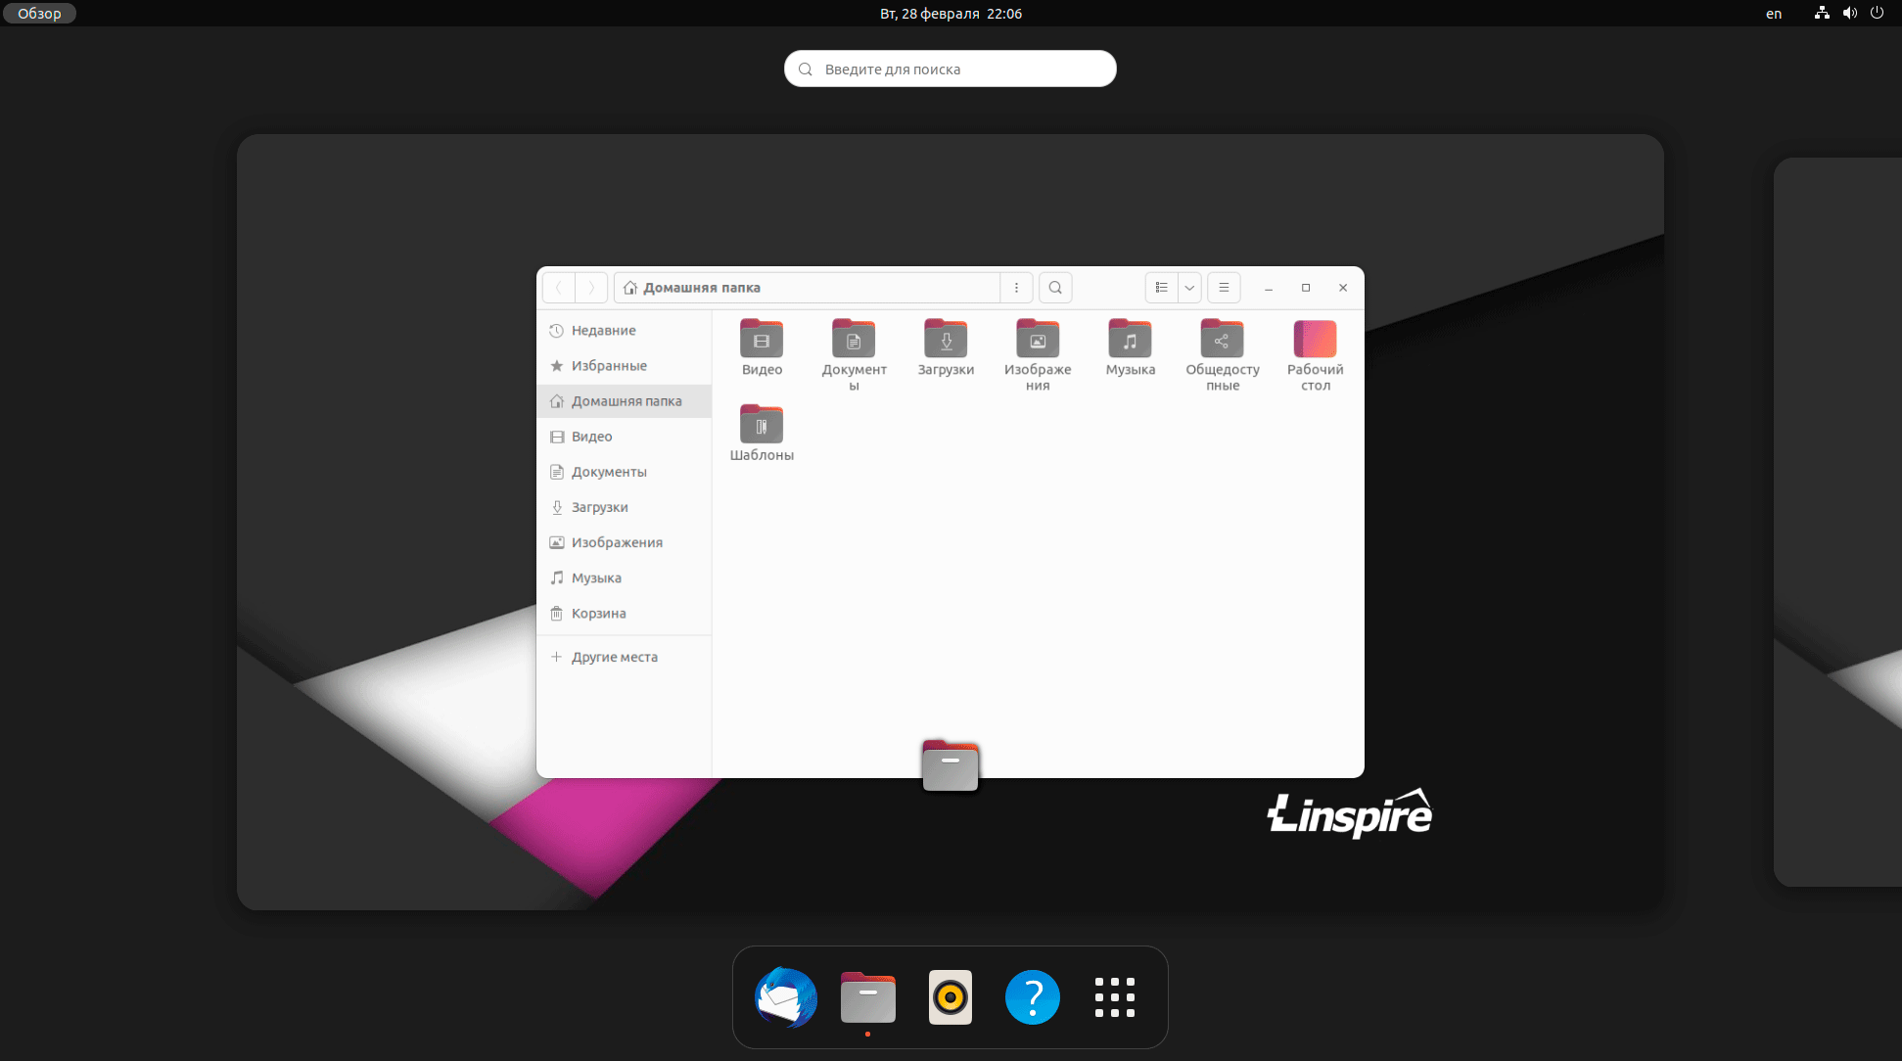Open the Видео folder icon

(762, 341)
